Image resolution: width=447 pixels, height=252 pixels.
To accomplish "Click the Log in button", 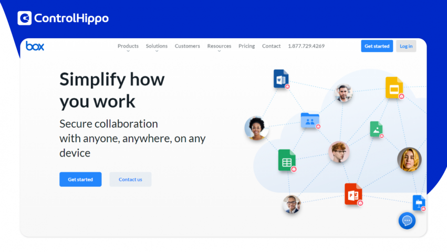I will click(406, 46).
